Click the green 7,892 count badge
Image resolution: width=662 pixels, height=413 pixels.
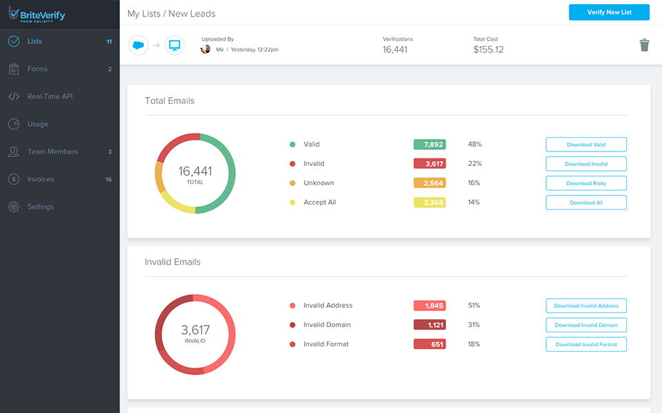point(430,145)
